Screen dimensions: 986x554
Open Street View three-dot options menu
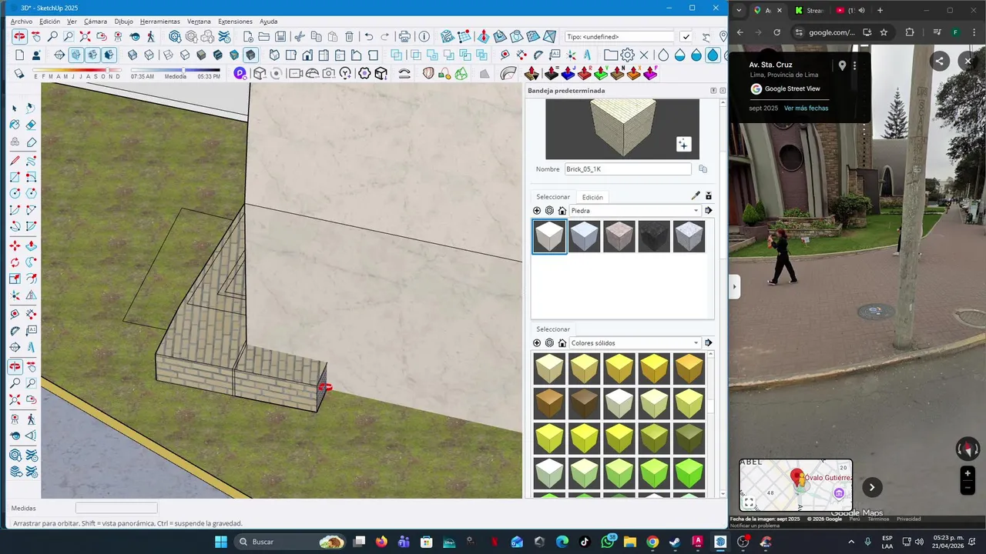(x=854, y=66)
